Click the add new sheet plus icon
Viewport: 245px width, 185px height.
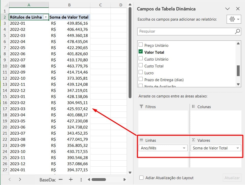coord(71,179)
